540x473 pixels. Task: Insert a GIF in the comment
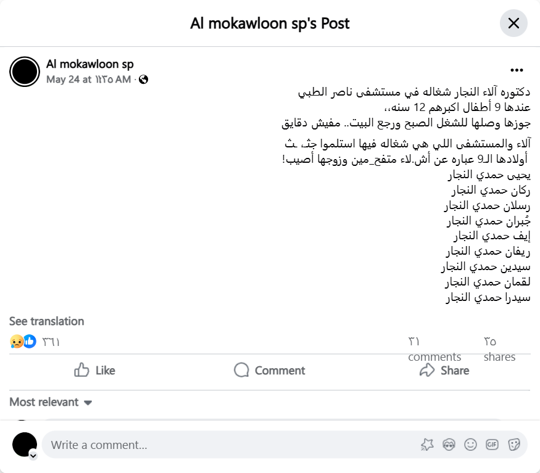(492, 445)
